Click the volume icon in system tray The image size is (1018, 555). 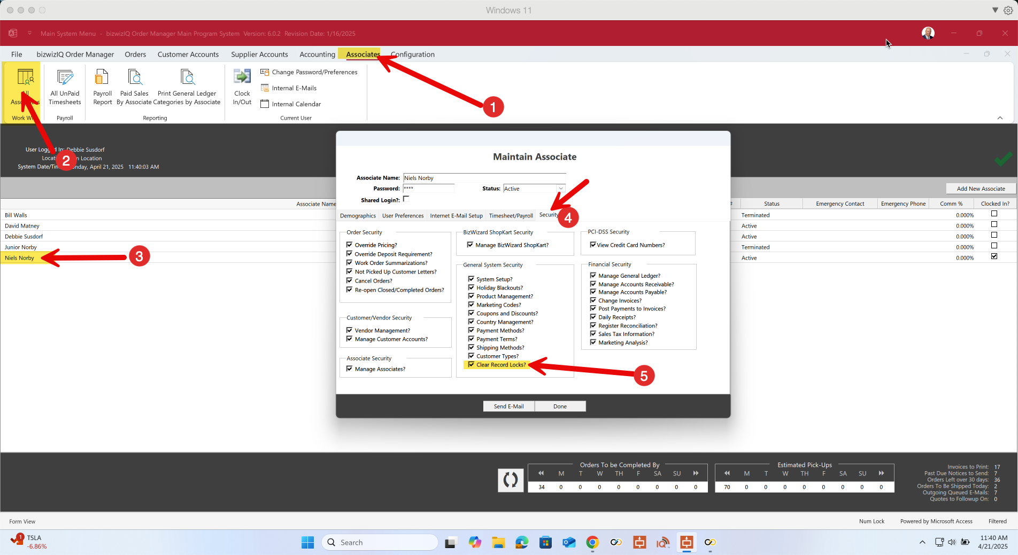(952, 542)
